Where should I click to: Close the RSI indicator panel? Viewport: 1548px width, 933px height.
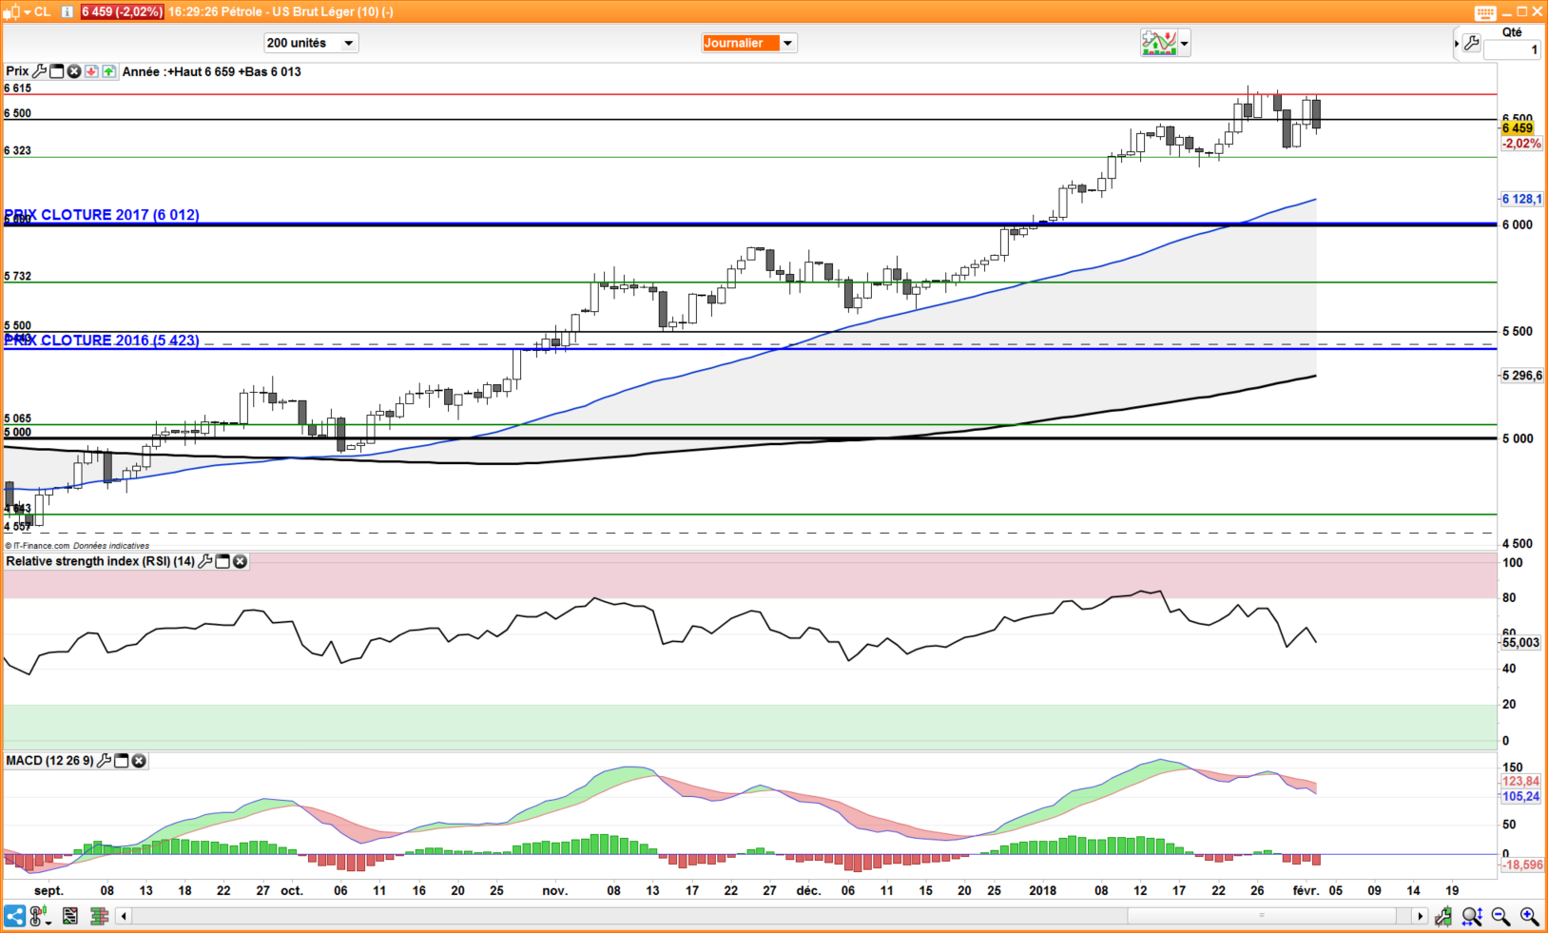pos(240,561)
